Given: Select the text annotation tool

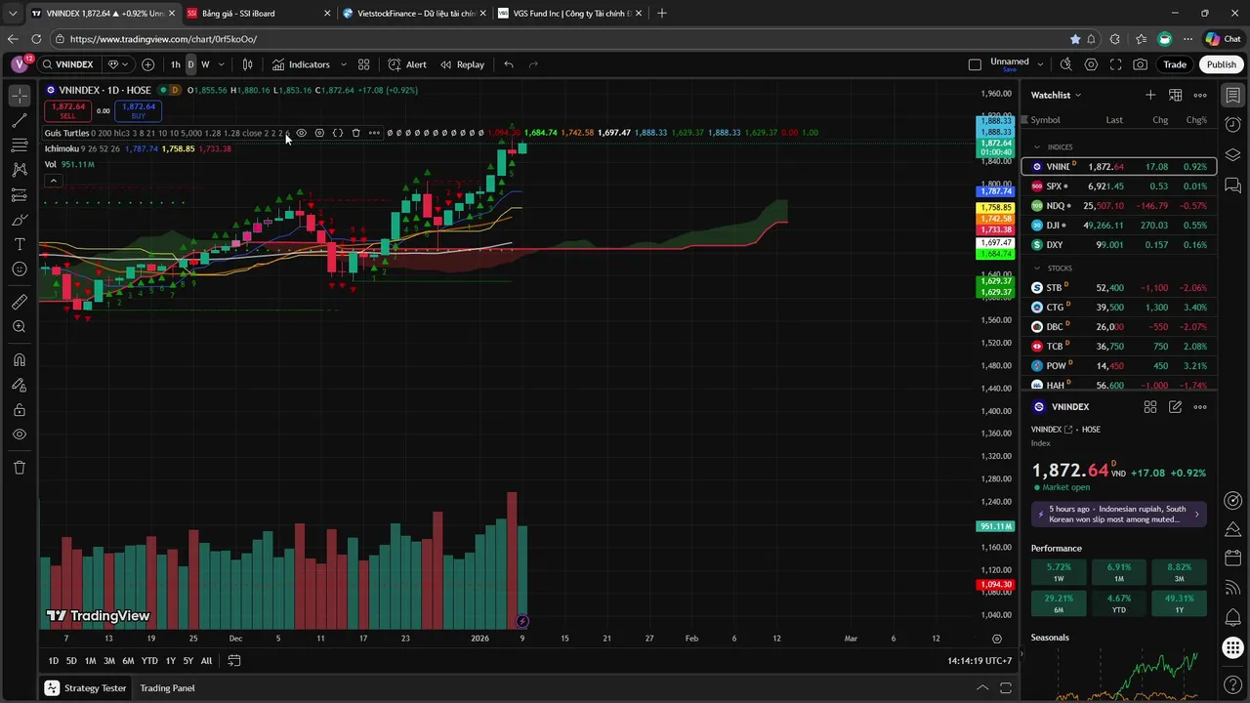Looking at the screenshot, I should 20,244.
